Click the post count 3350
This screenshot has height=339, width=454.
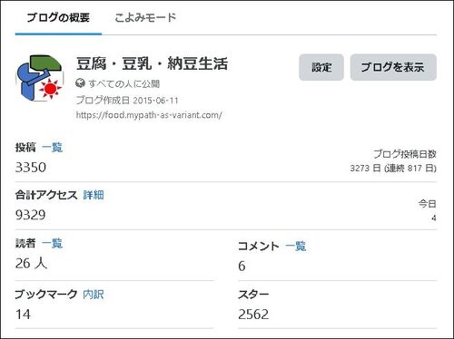(x=31, y=168)
